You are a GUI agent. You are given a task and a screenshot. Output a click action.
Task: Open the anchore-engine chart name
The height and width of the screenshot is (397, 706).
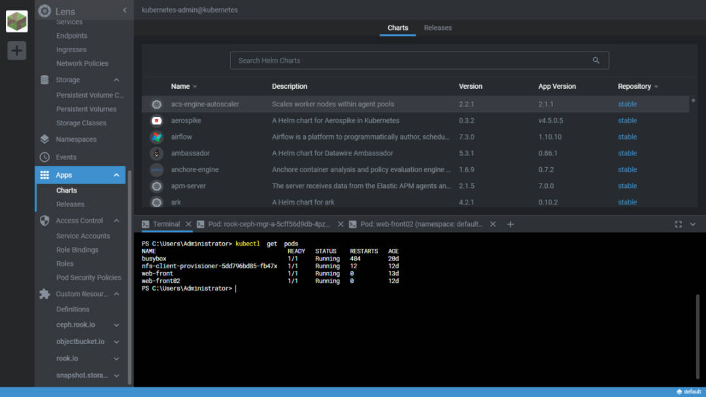pyautogui.click(x=195, y=170)
